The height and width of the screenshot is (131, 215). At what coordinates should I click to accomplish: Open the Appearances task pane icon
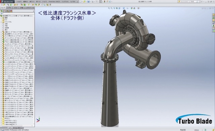[214, 25]
